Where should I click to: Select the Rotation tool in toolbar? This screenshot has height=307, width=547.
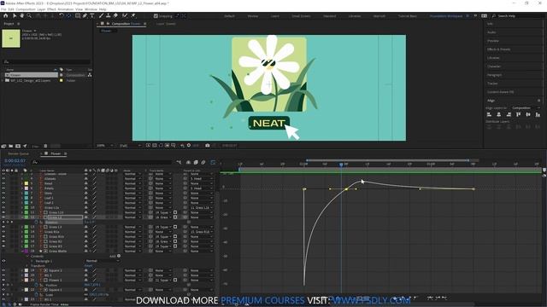click(x=62, y=15)
